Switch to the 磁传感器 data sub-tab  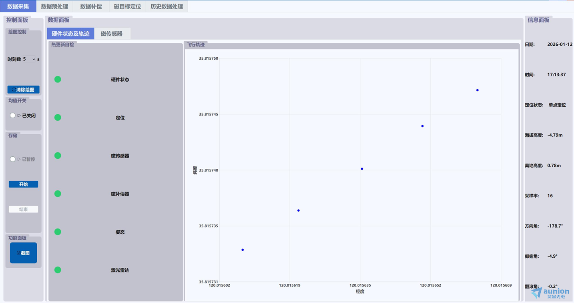(112, 34)
